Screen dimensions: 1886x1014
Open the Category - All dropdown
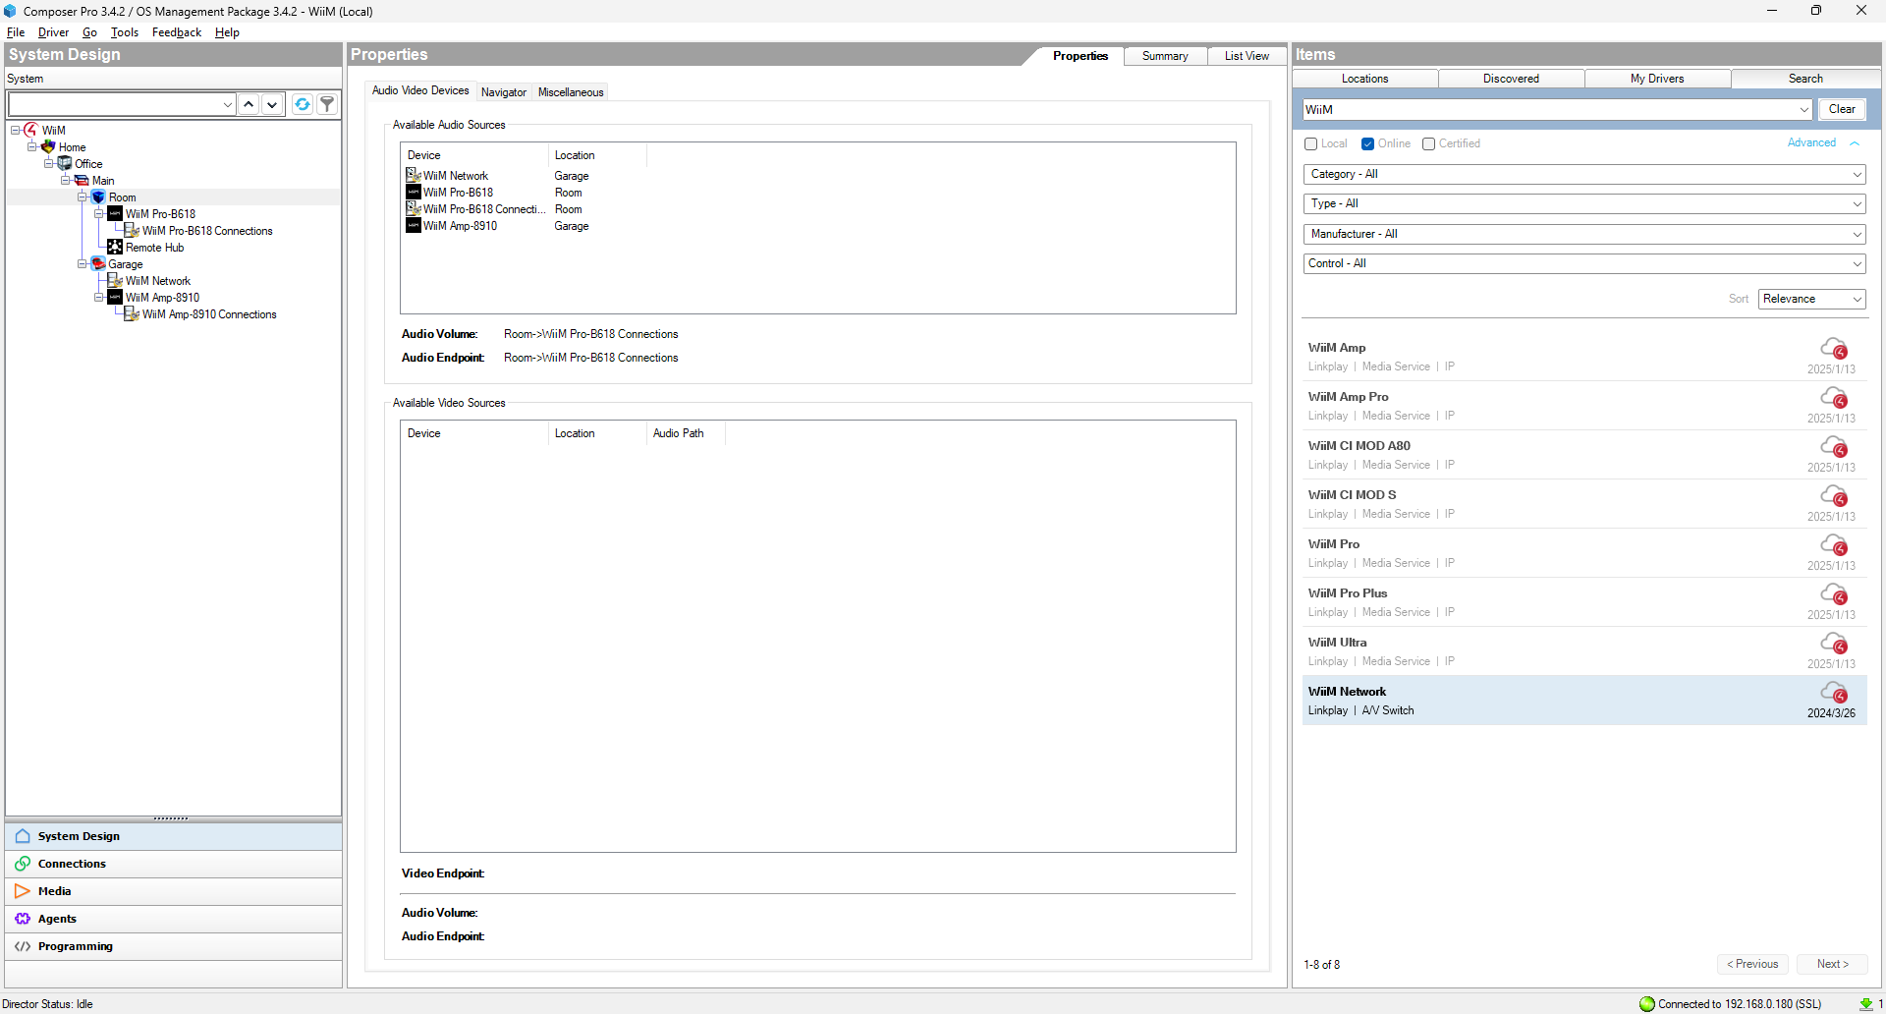1584,174
